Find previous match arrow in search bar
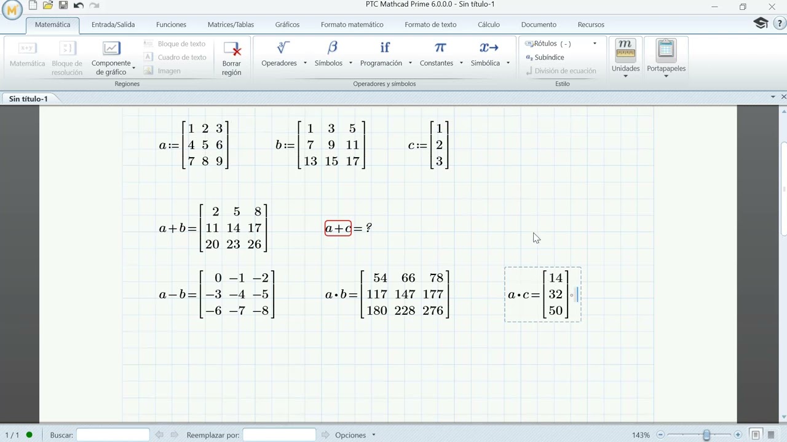Viewport: 787px width, 442px height. tap(159, 435)
